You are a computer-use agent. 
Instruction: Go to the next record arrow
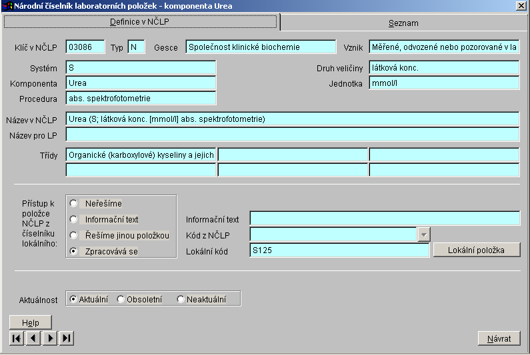coord(50,338)
